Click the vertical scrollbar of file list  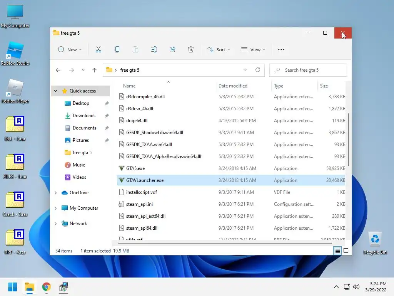349,140
